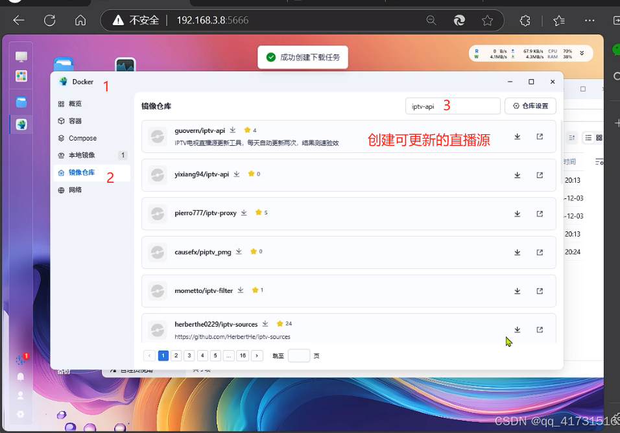Click list view icon in background window

(588, 137)
